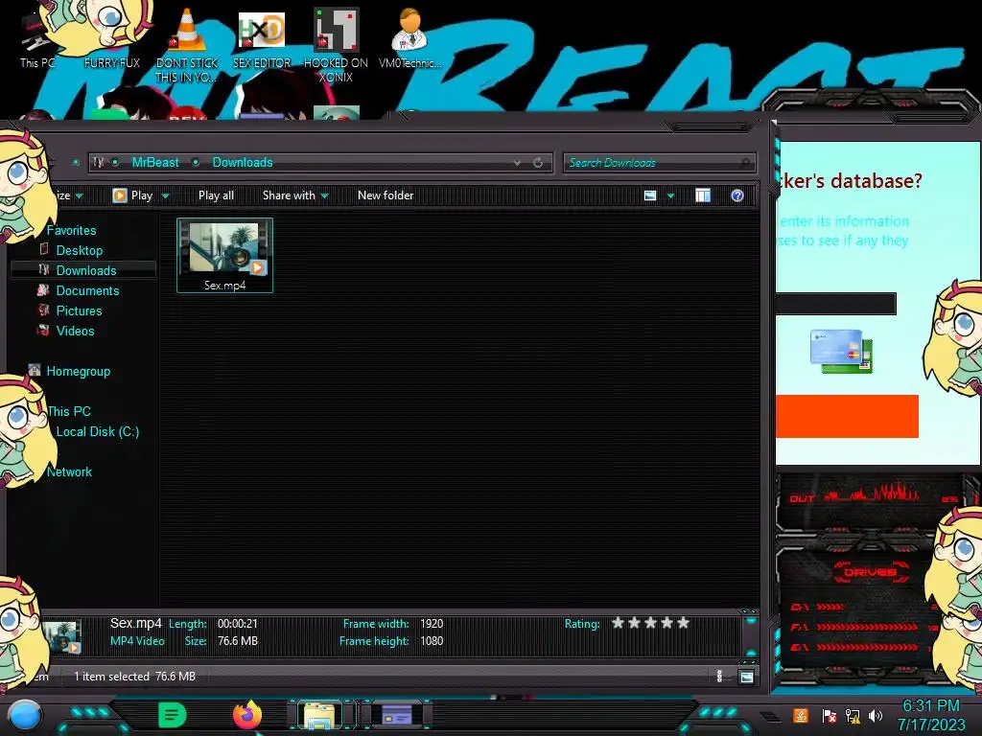Select the Sex.mp4 video thumbnail
Image resolution: width=982 pixels, height=736 pixels.
point(224,255)
